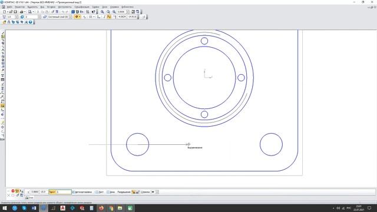Toggle the Лист checkbox

[97, 192]
